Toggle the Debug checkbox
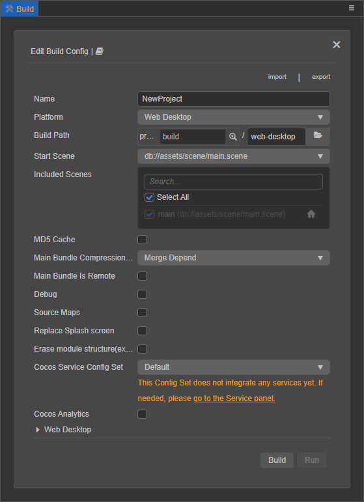Image resolution: width=364 pixels, height=502 pixels. pos(142,294)
